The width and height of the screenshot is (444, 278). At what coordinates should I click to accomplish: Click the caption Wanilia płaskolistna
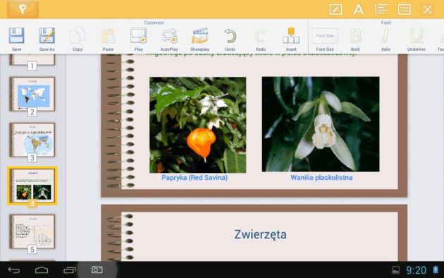(321, 178)
